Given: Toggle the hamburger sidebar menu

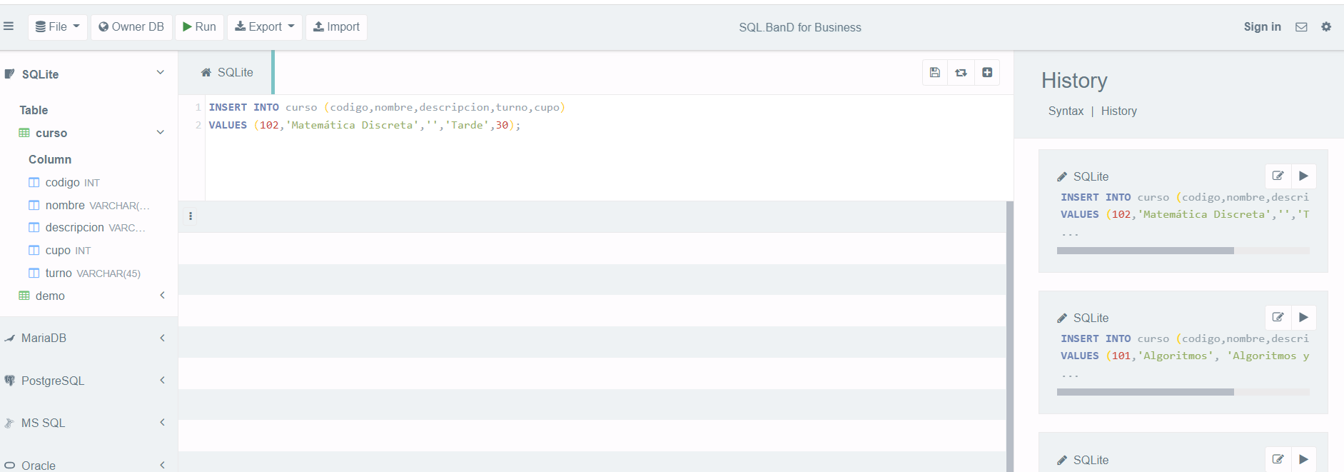Looking at the screenshot, I should 9,26.
